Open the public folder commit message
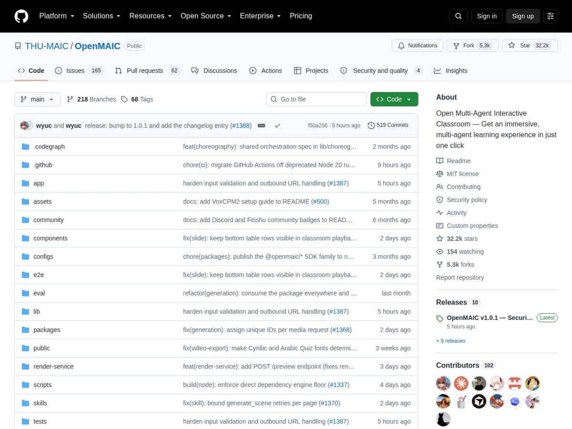Image resolution: width=572 pixels, height=429 pixels. (270, 348)
